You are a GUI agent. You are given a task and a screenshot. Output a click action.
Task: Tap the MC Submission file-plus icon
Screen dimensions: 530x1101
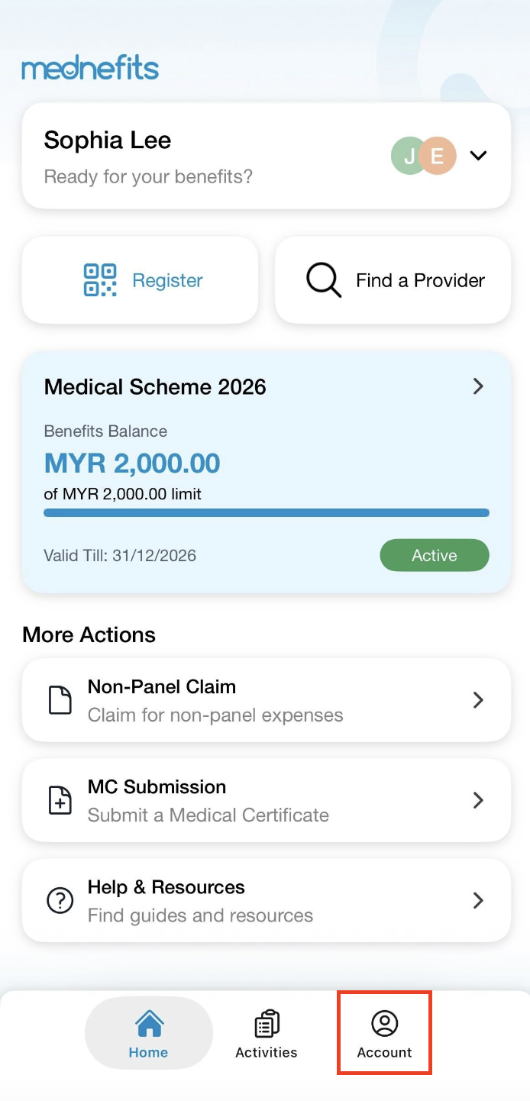60,800
